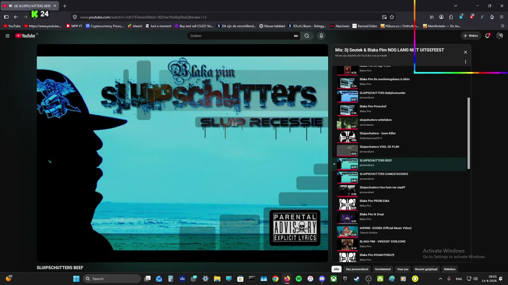Open Discord from the taskbar
The image size is (508, 285).
pos(322,279)
